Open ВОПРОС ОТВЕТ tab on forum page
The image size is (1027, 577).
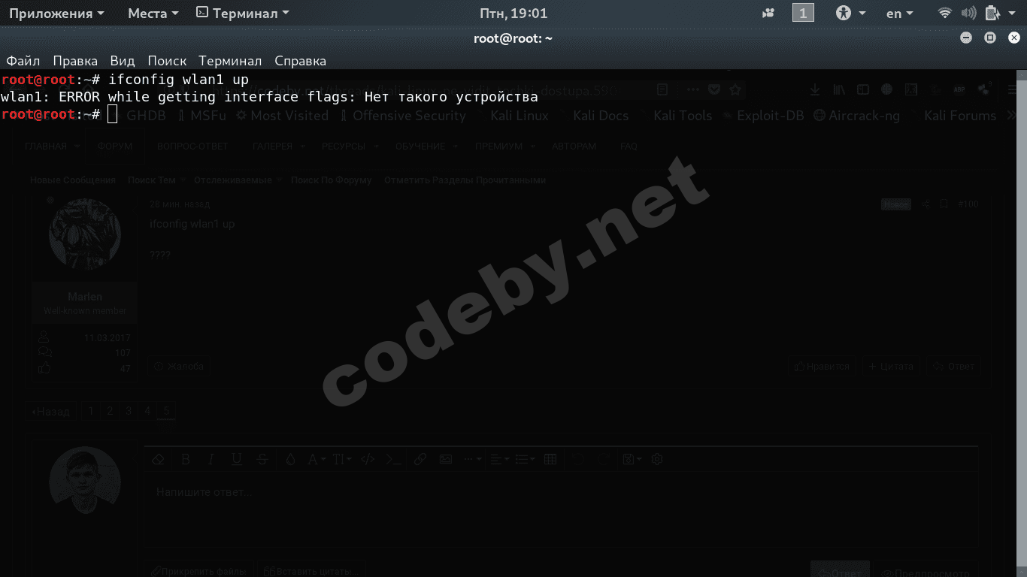(192, 147)
